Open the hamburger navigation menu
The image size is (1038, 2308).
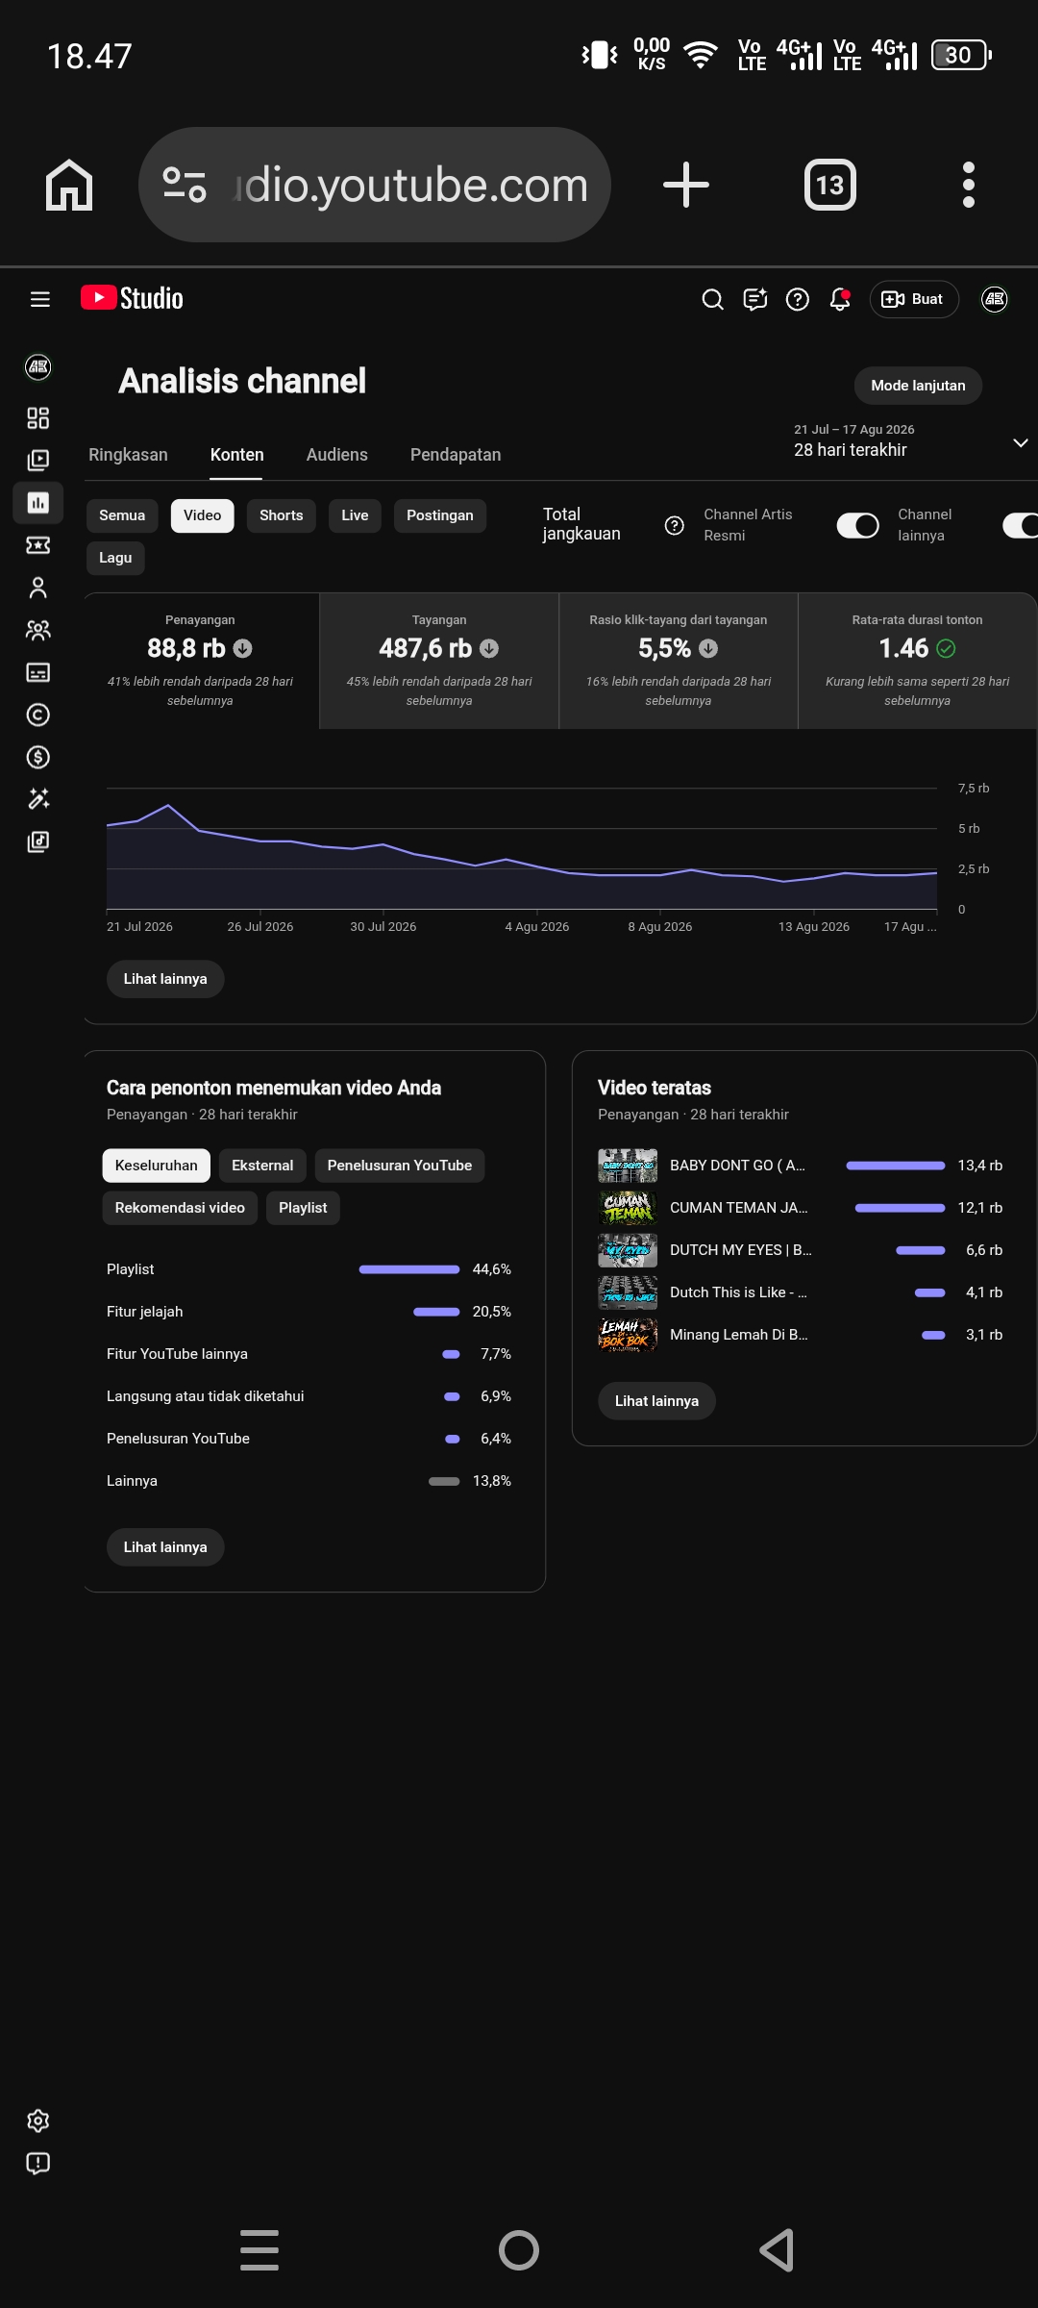(40, 299)
